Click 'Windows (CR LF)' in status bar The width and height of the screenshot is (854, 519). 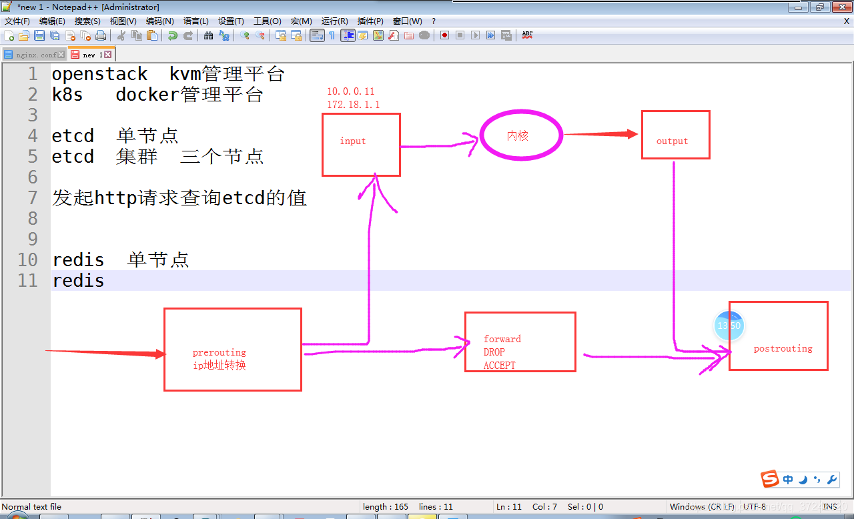702,507
